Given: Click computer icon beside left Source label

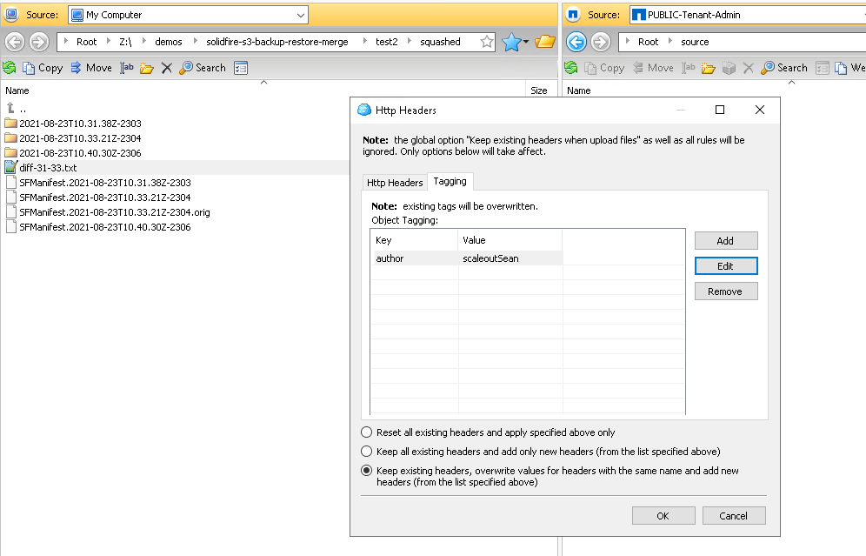Looking at the screenshot, I should point(11,15).
